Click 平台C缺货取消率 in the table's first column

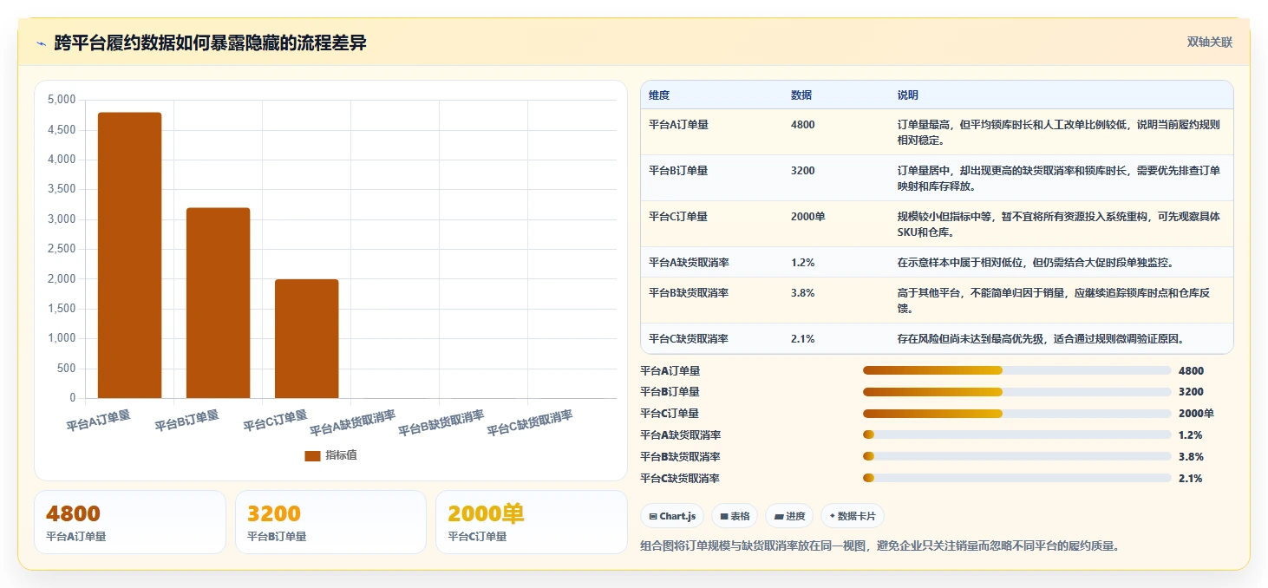(x=689, y=339)
